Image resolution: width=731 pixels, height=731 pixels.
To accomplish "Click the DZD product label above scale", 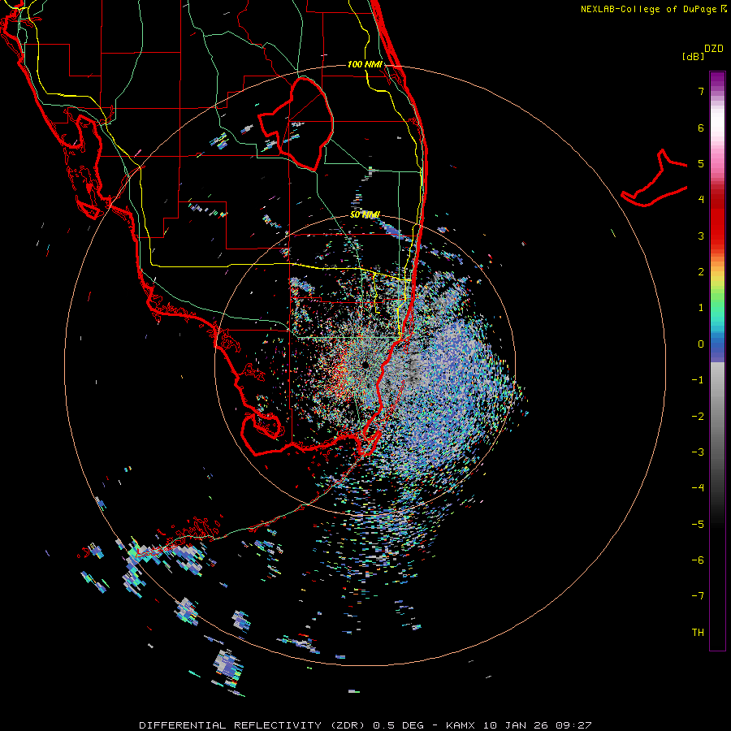I will pyautogui.click(x=714, y=49).
